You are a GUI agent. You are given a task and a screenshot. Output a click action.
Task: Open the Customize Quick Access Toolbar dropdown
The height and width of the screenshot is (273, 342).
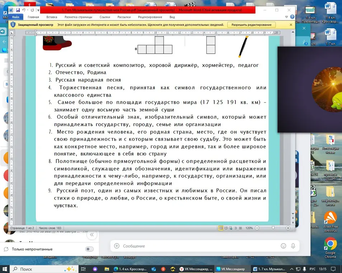(38, 10)
